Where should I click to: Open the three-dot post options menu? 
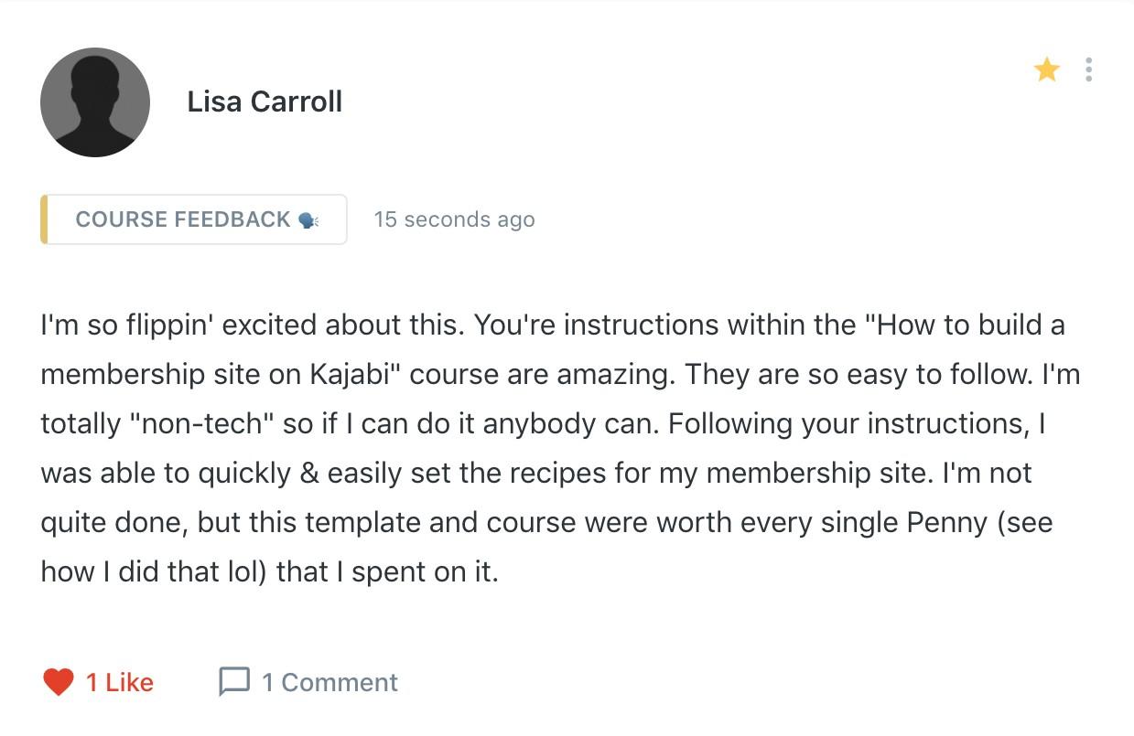pos(1088,69)
